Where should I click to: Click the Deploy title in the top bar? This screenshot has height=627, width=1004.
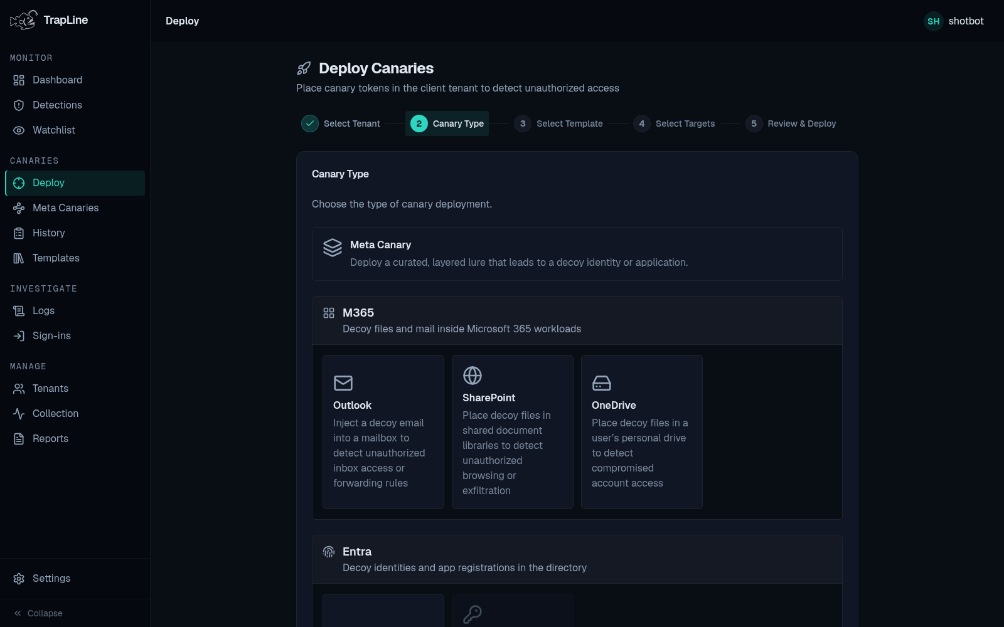(182, 21)
